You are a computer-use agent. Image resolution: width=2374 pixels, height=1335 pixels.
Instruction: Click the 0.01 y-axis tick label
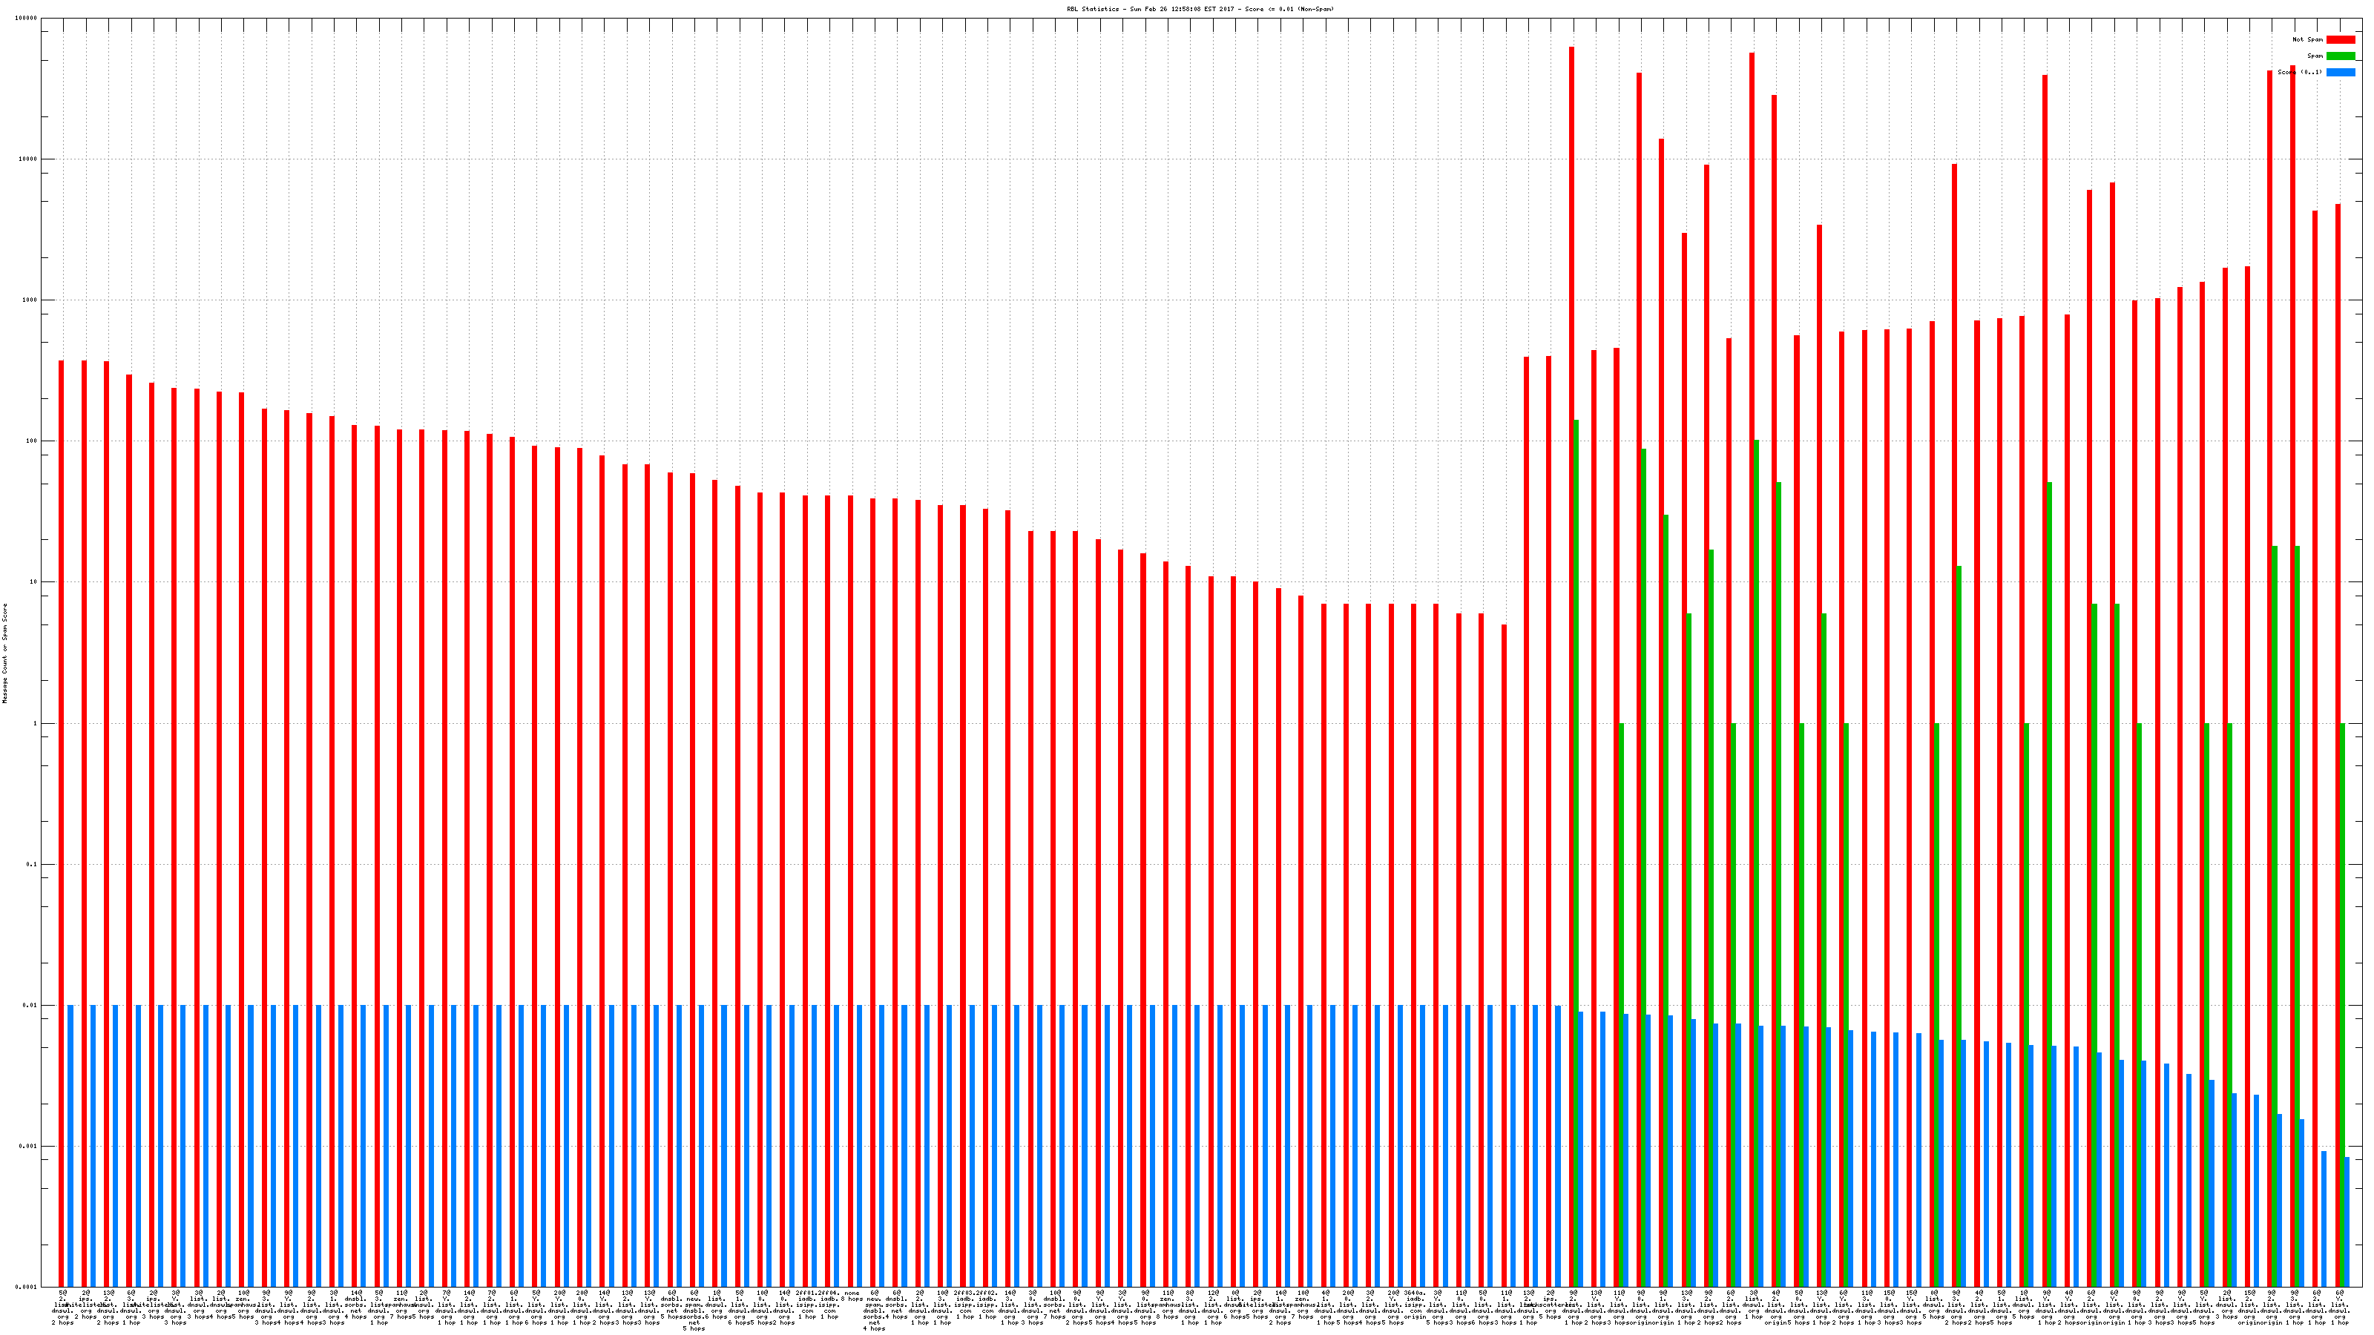(30, 1005)
